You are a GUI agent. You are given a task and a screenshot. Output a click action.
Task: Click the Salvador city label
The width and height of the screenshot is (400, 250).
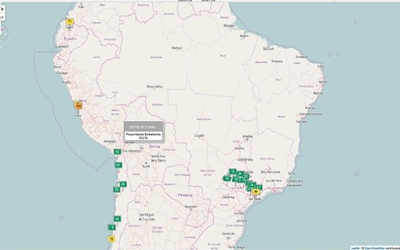(302, 122)
